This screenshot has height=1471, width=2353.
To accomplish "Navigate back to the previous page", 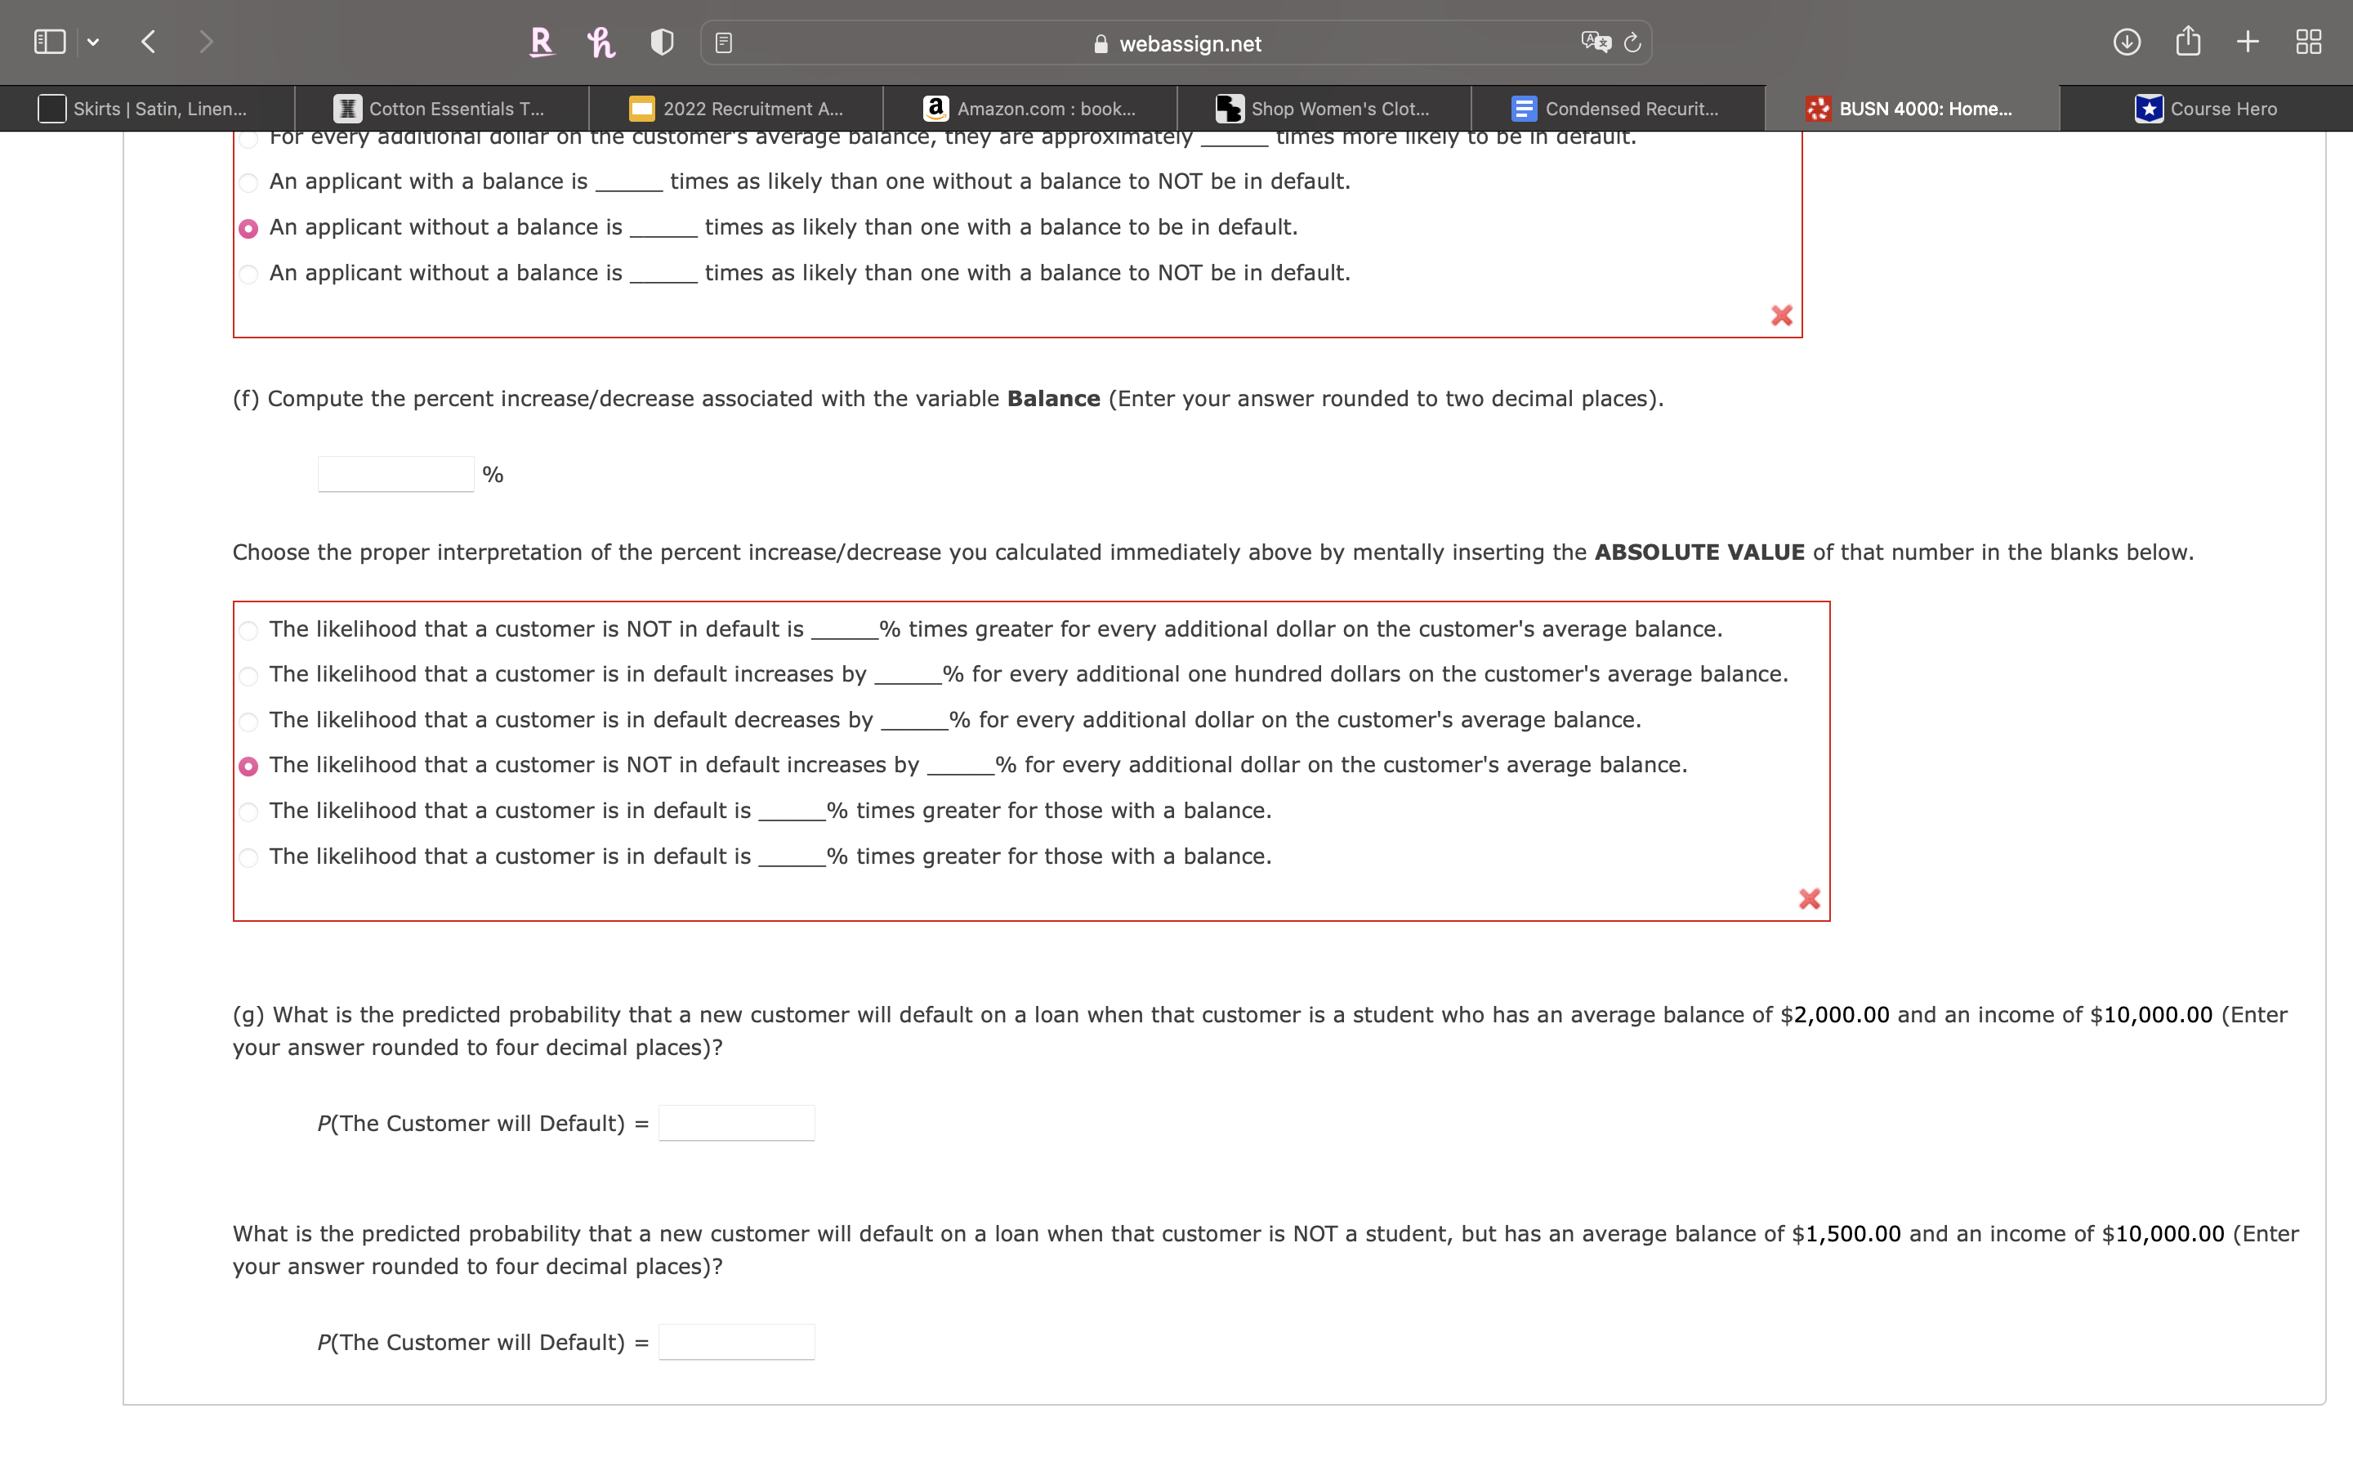I will tap(148, 41).
